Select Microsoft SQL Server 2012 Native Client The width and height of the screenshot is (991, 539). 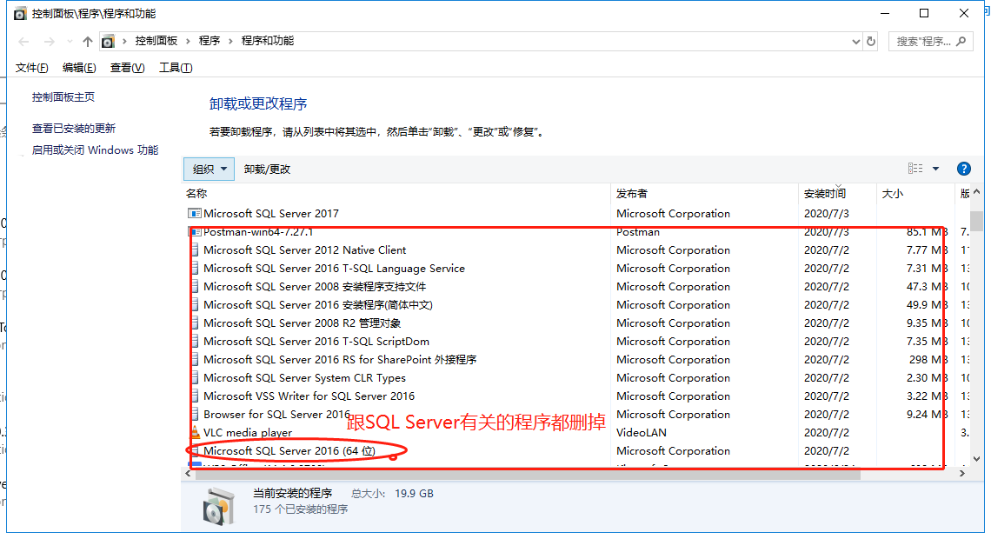click(304, 250)
